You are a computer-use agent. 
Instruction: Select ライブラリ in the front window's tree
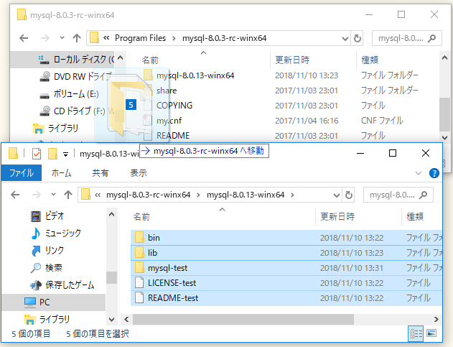click(47, 320)
